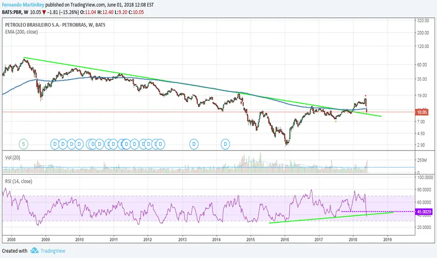437x258 pixels.
Task: Click the 120.00 price scale label
Action: pyautogui.click(x=423, y=46)
